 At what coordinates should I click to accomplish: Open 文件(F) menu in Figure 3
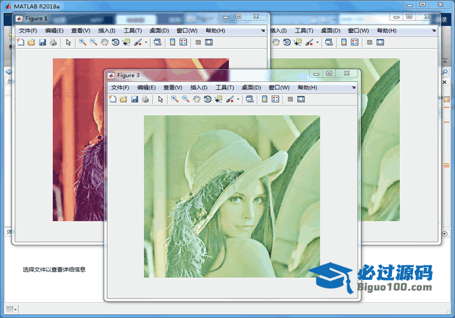[120, 88]
